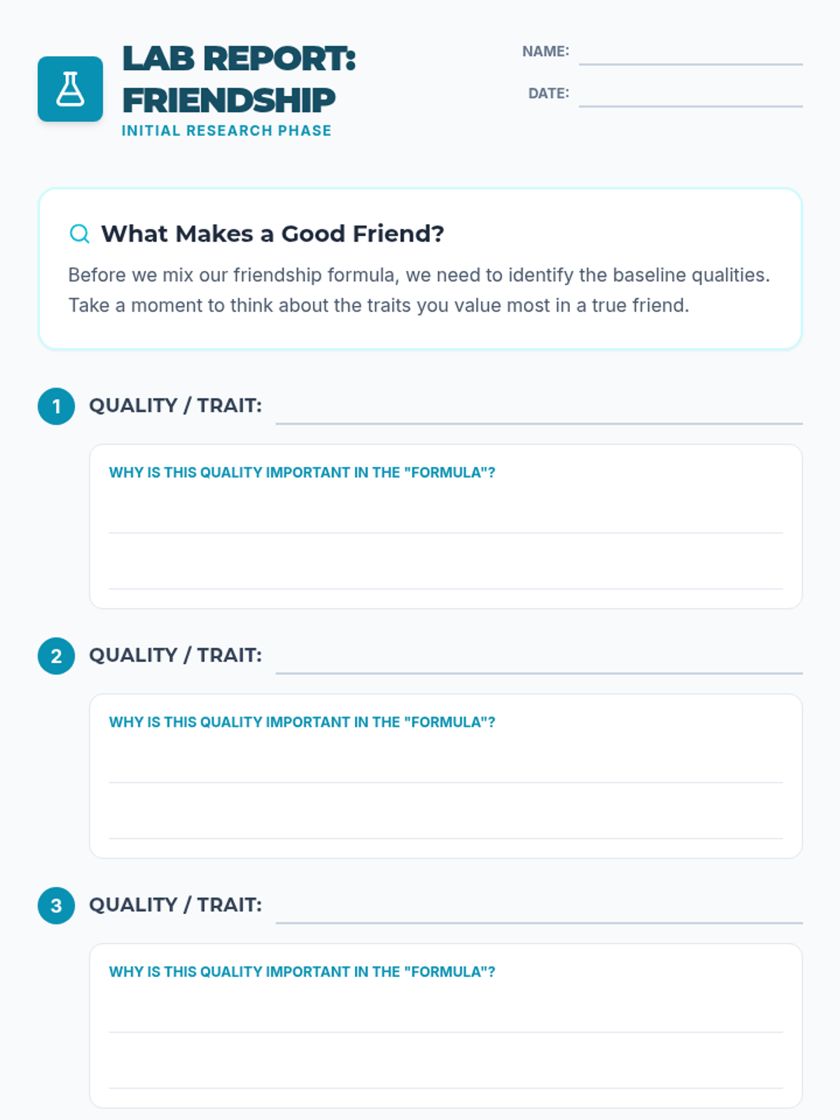The width and height of the screenshot is (840, 1120).
Task: Click second answer line under quality 3
Action: tap(446, 1075)
